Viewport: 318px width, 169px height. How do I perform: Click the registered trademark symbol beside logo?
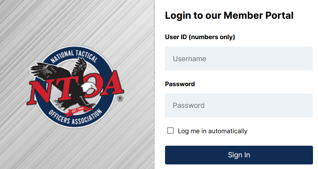[x=120, y=99]
